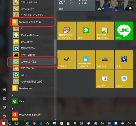The image size is (136, 126).
Task: Open Cortana search circle in taskbar
Action: [x=10, y=123]
